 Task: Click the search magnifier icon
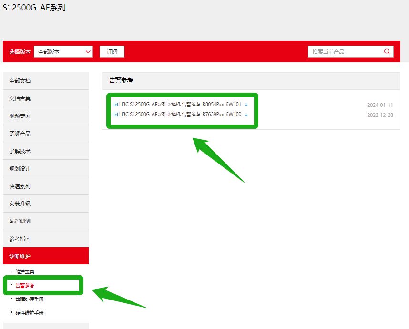click(x=387, y=51)
